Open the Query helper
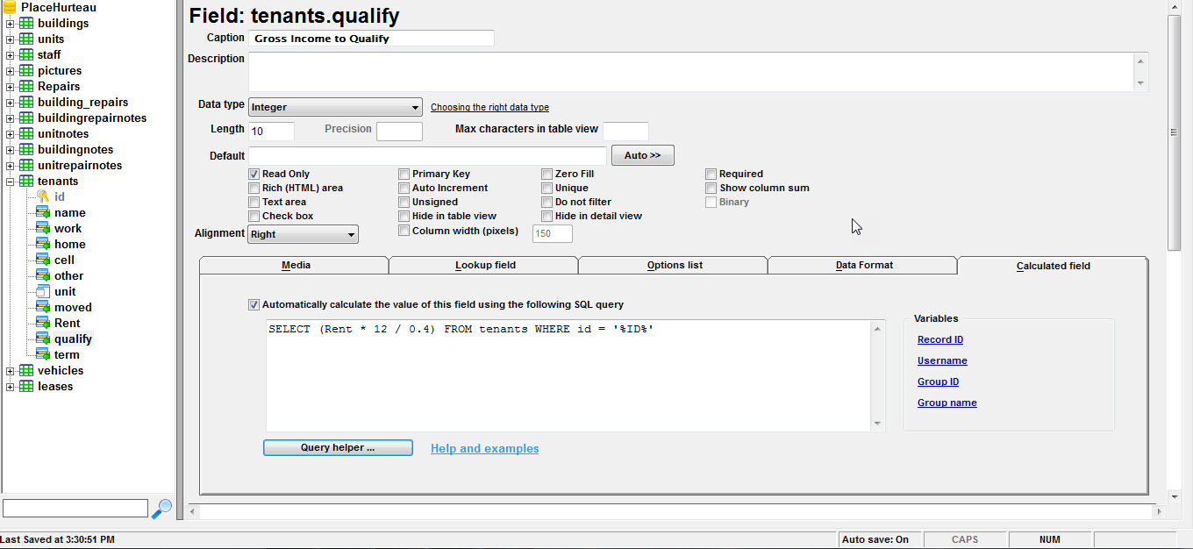 pos(338,447)
